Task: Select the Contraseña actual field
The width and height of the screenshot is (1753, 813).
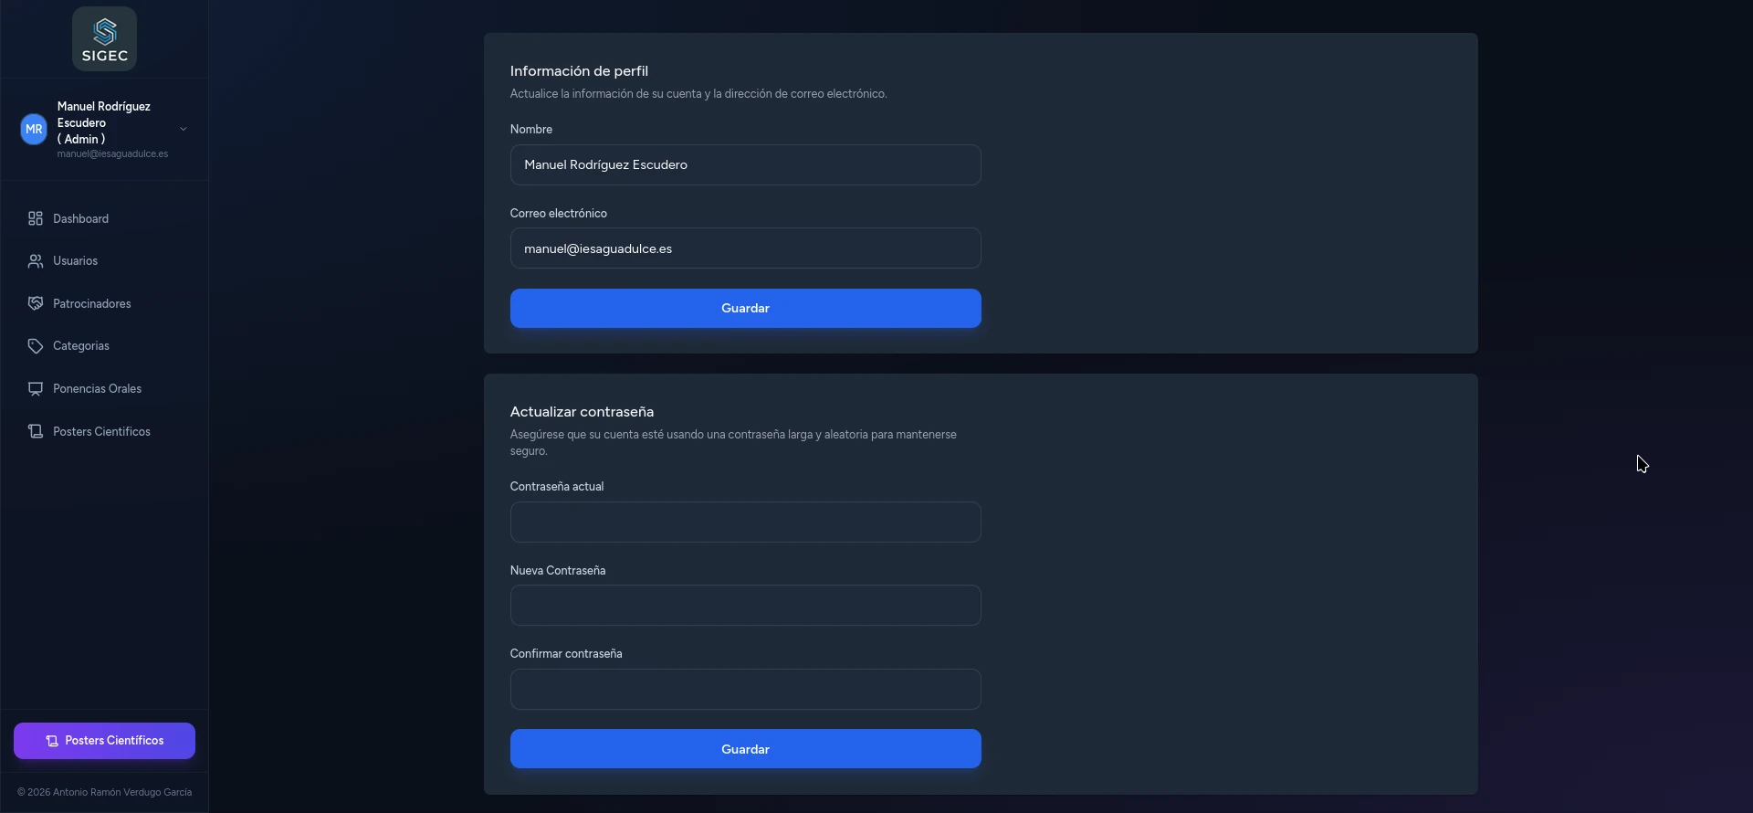Action: tap(745, 523)
